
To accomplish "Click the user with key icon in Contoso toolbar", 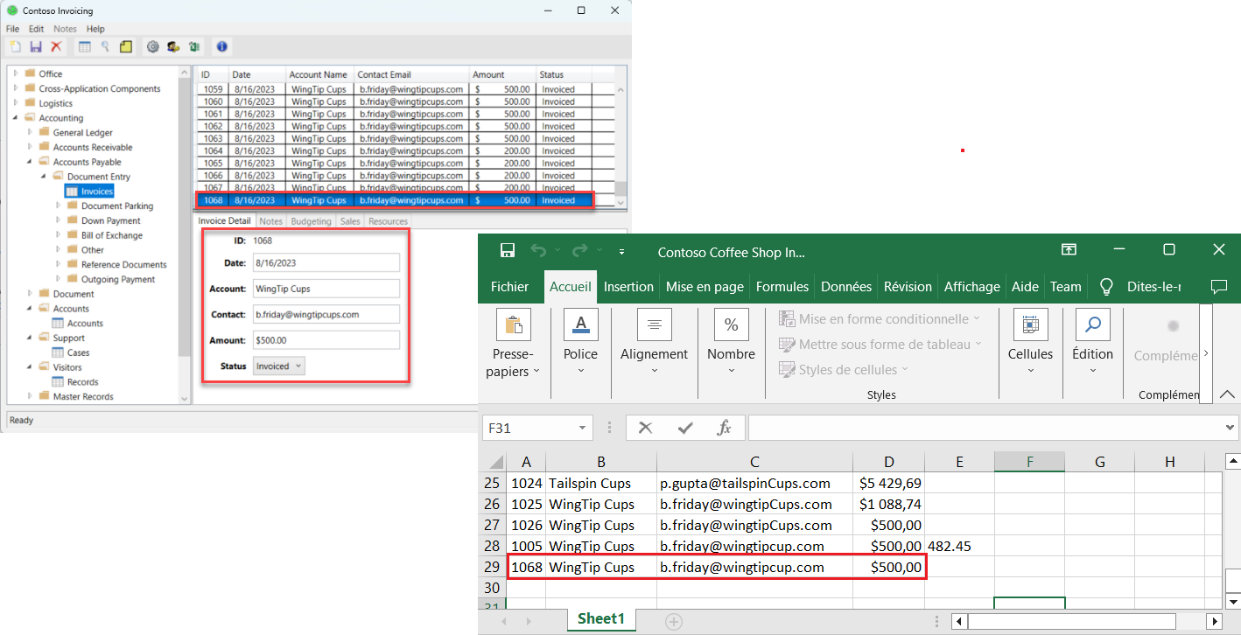I will click(173, 46).
